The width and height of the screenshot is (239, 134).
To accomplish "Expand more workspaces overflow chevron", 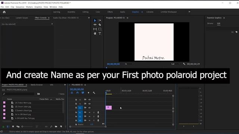I will click(x=189, y=12).
